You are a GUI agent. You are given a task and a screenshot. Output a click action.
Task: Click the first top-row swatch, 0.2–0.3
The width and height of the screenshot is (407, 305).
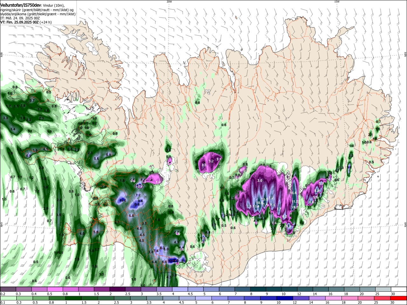[8, 289]
